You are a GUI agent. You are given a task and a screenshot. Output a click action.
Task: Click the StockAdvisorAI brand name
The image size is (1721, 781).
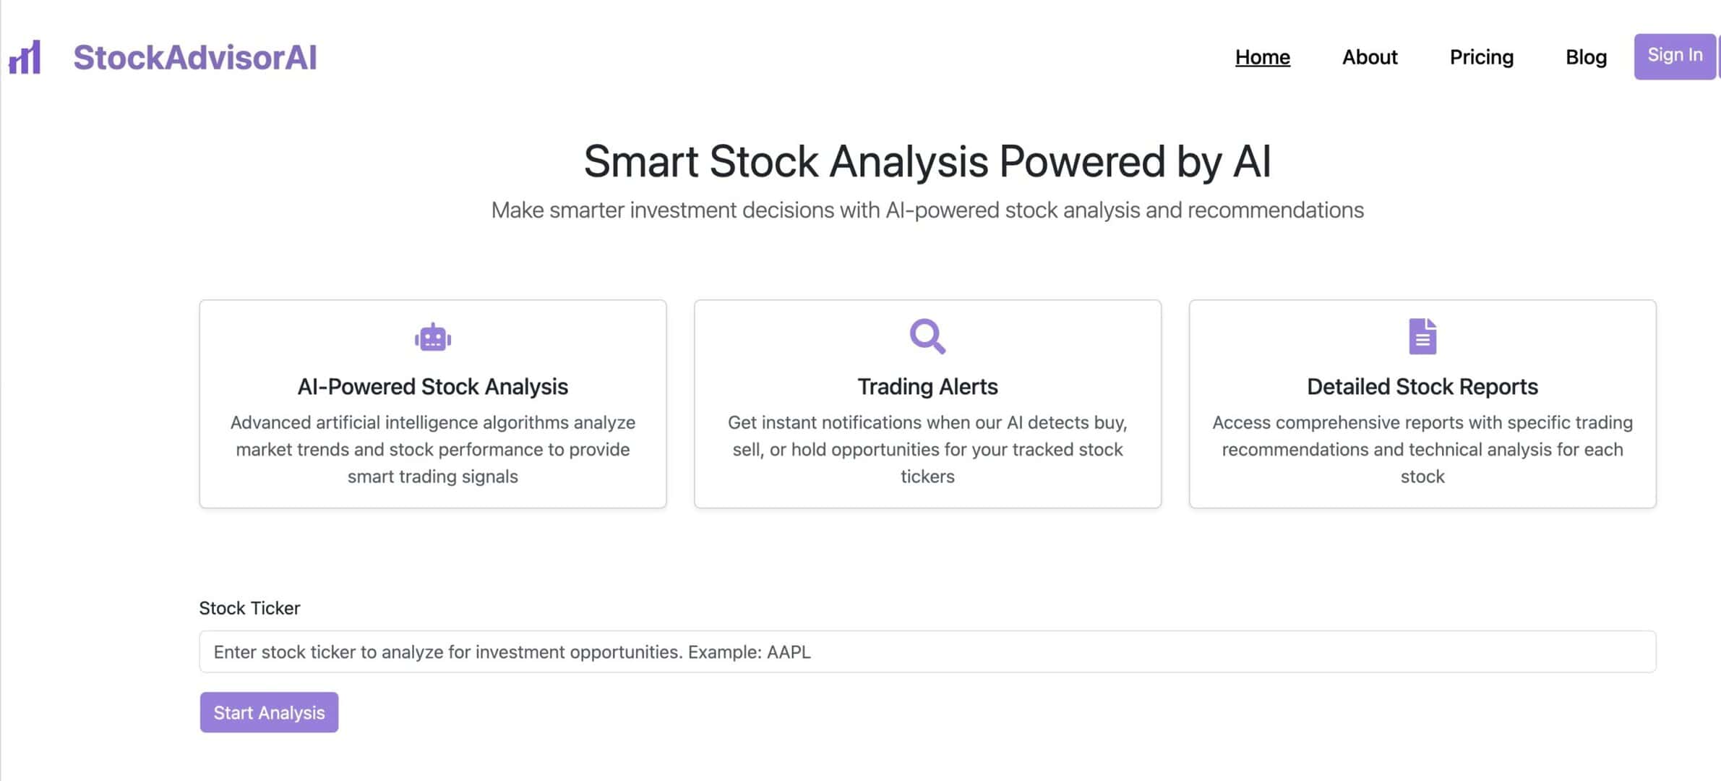[x=194, y=58]
